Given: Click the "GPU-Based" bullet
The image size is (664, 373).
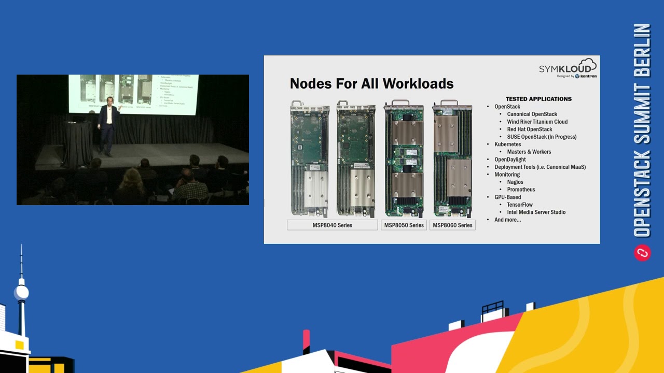Looking at the screenshot, I should click(x=508, y=197).
